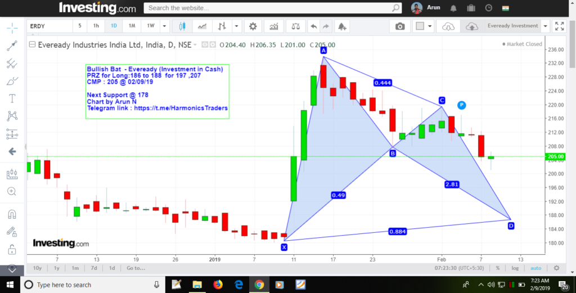Select the 1W weekly interval
This screenshot has width=576, height=293.
[x=151, y=26]
